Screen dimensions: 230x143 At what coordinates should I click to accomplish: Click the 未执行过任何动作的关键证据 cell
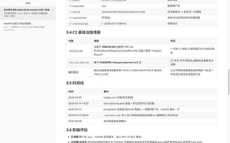191,18
